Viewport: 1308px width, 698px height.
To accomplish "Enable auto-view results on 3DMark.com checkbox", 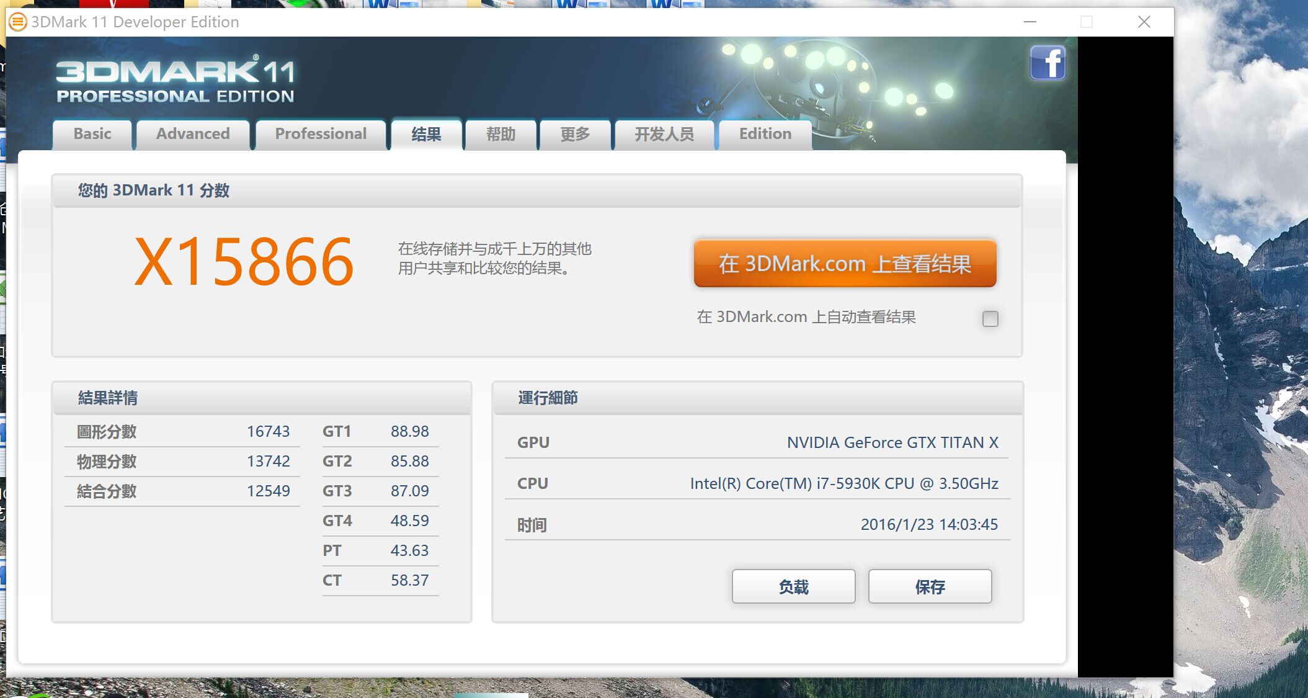I will (x=990, y=319).
